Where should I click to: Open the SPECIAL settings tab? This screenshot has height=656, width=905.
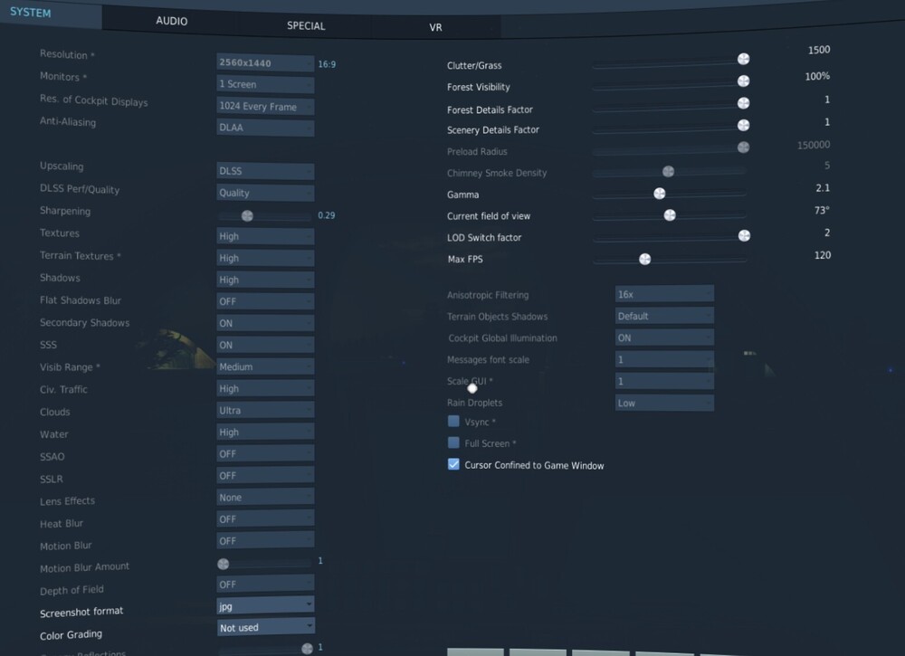pos(305,26)
